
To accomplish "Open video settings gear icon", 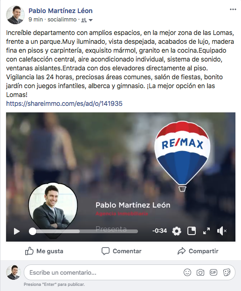I will pyautogui.click(x=176, y=231).
